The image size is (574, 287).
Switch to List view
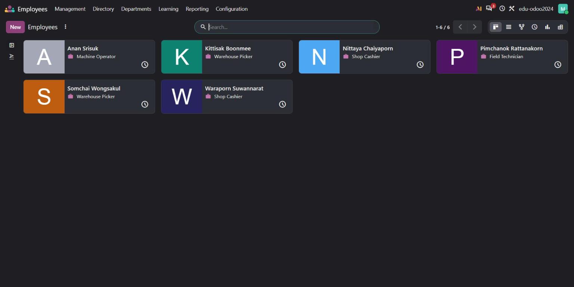[x=509, y=27]
